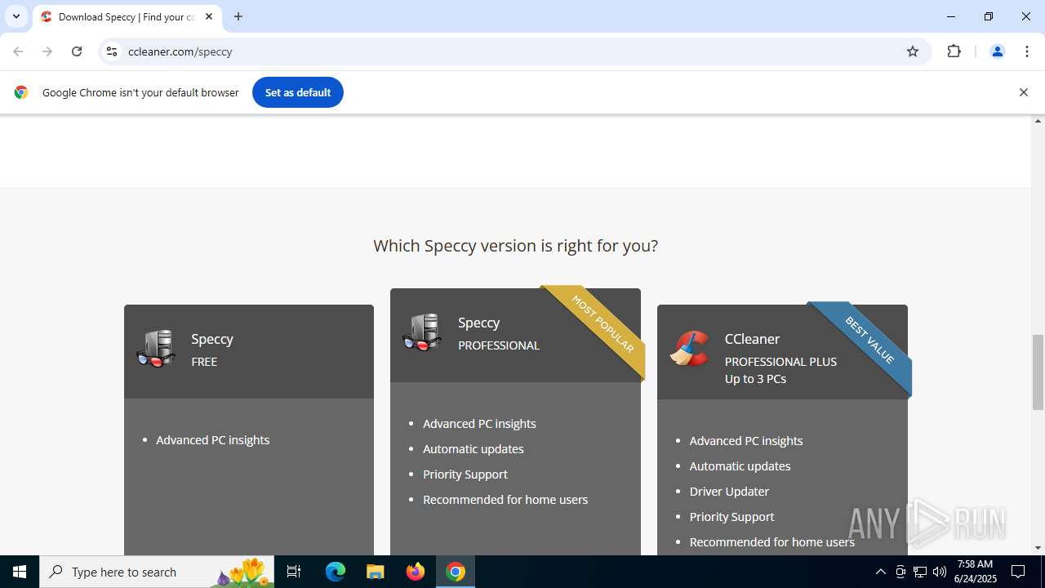
Task: Click 'Driver Updater' in CCleaner card
Action: (x=729, y=491)
